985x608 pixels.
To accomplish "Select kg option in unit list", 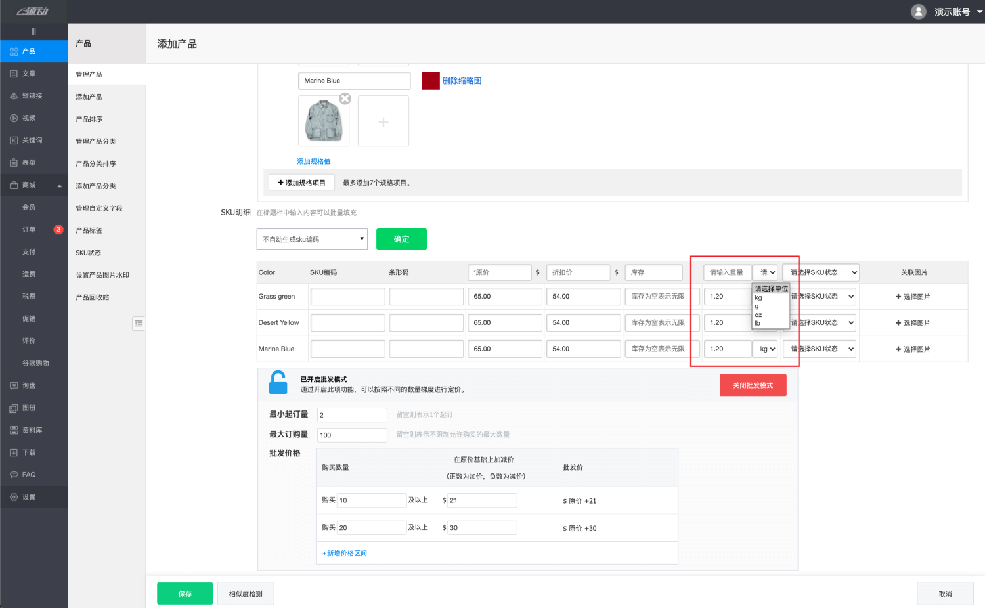I will (x=758, y=298).
